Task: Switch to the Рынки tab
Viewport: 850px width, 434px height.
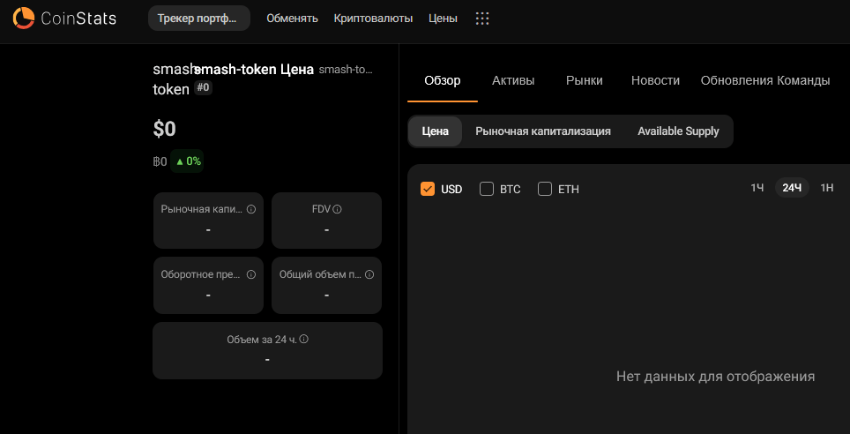Action: (x=585, y=81)
